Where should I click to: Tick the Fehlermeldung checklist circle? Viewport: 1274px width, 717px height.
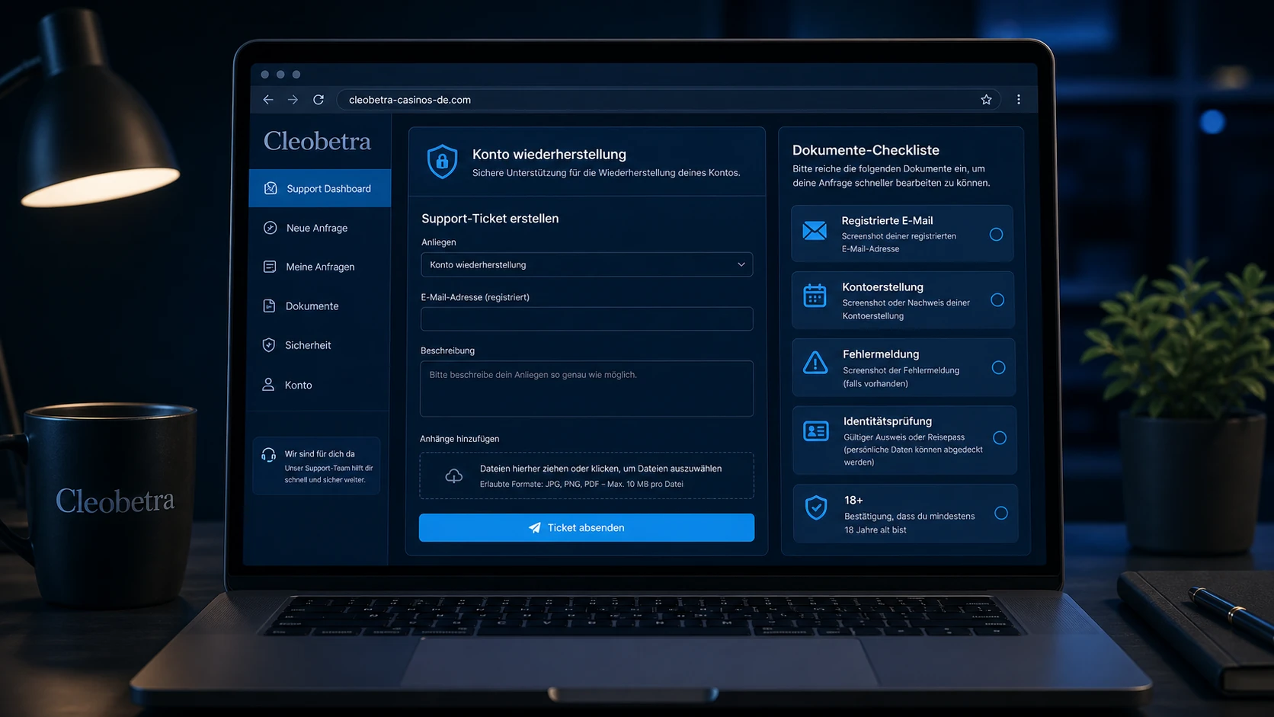click(x=998, y=368)
